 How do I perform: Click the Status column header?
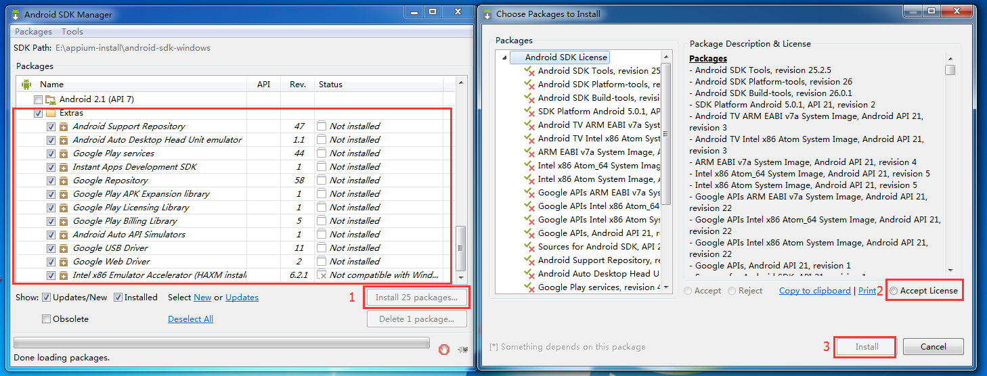coord(379,85)
